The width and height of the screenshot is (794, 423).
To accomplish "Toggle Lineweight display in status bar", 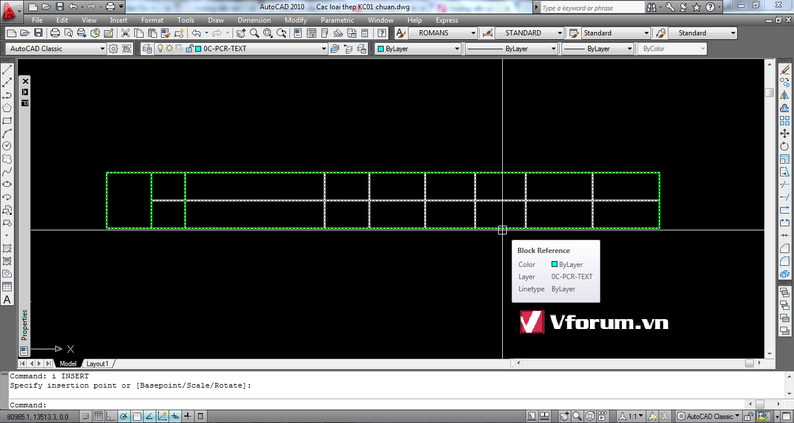I will [188, 416].
